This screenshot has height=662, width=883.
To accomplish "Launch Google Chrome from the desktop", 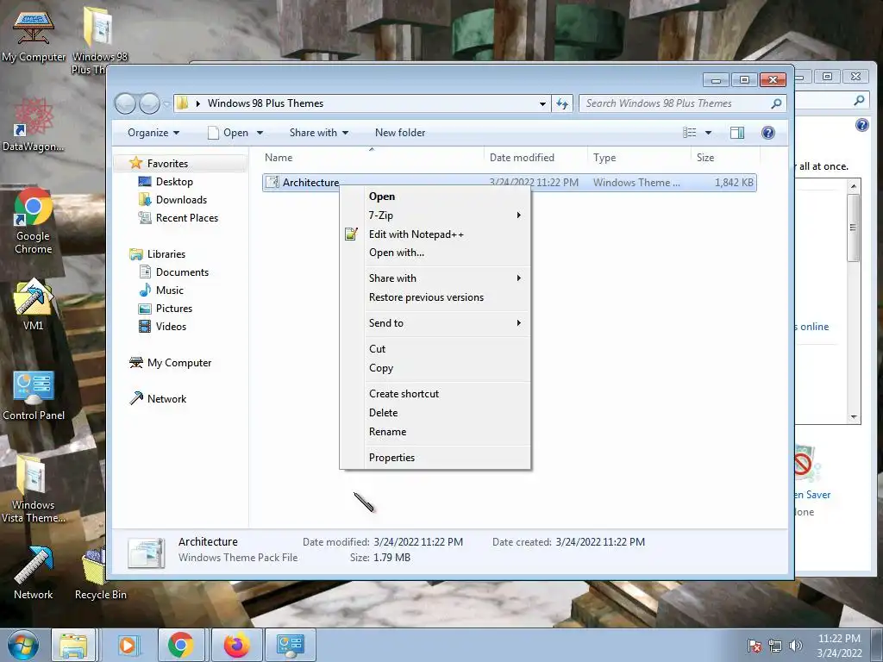I will point(34,221).
